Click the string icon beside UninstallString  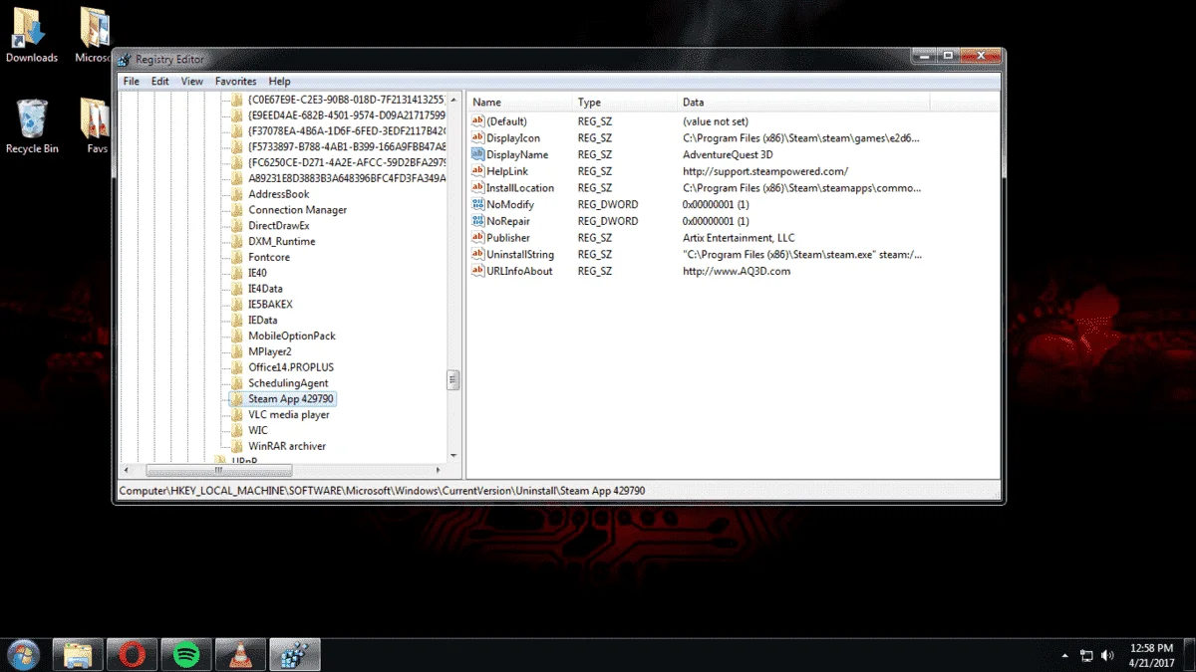(x=477, y=254)
